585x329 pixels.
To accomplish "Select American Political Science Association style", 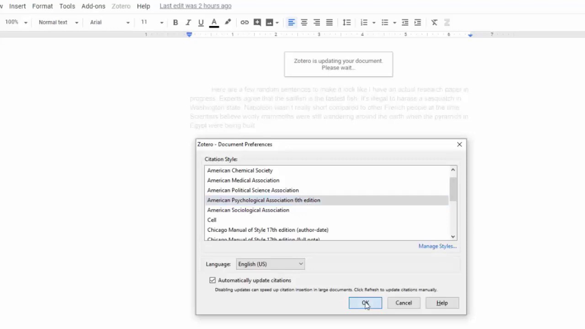I will pyautogui.click(x=327, y=191).
